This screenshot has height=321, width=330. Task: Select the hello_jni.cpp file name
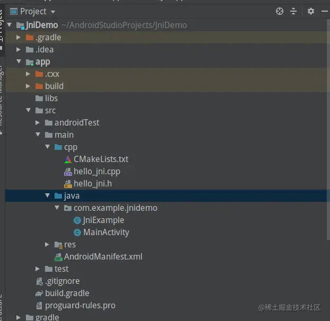pyautogui.click(x=97, y=172)
